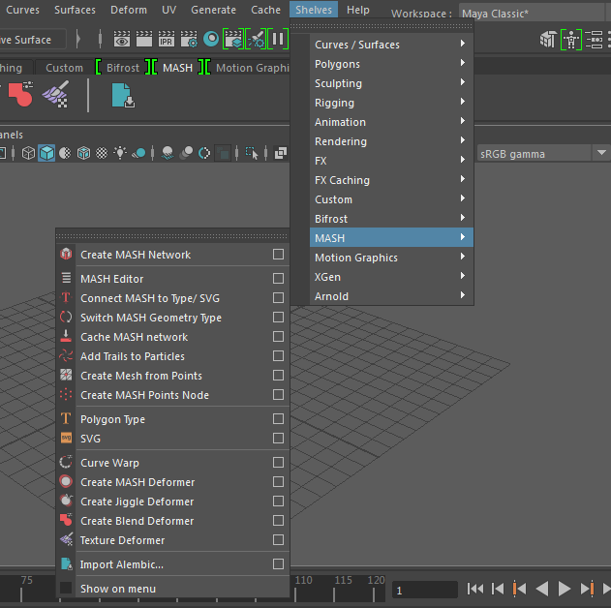Toggle smooth shade all blue cube icon
The image size is (611, 608).
click(x=46, y=153)
